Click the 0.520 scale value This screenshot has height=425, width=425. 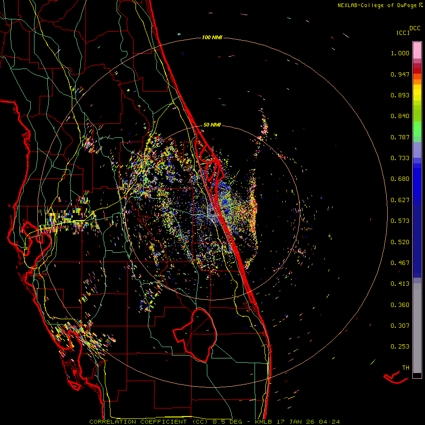pyautogui.click(x=400, y=242)
